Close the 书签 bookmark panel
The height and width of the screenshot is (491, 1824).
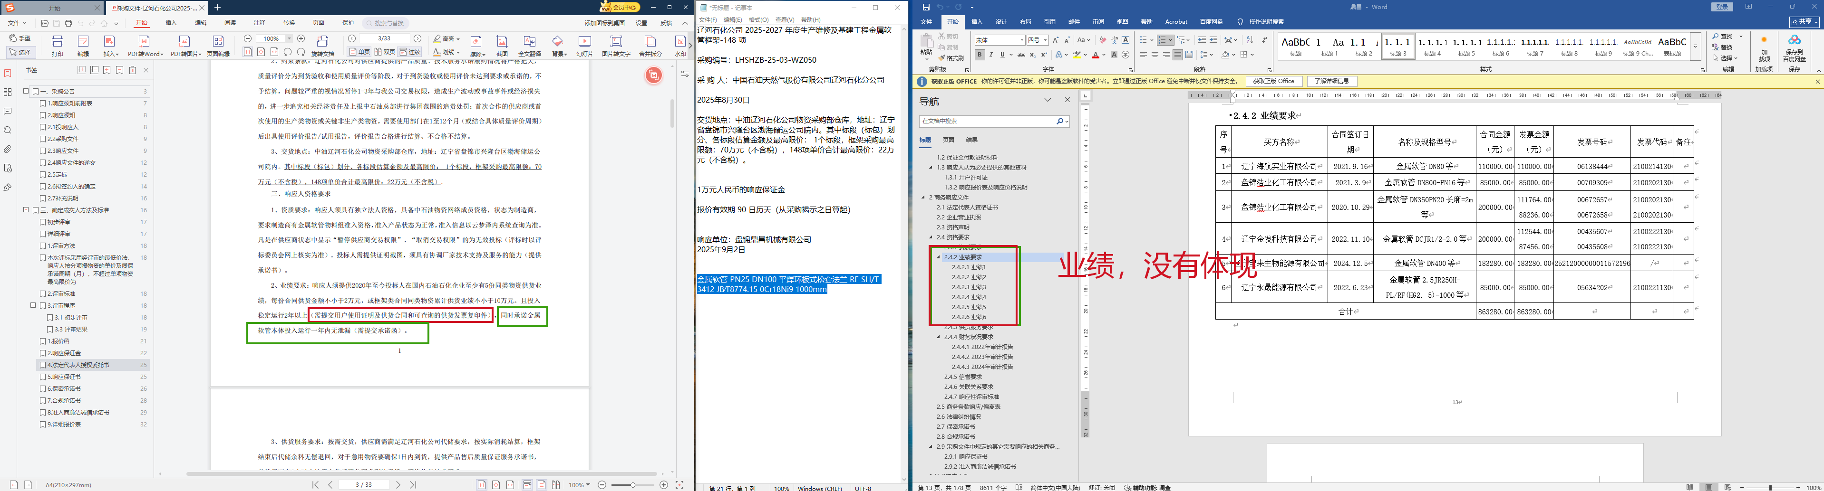click(x=146, y=70)
